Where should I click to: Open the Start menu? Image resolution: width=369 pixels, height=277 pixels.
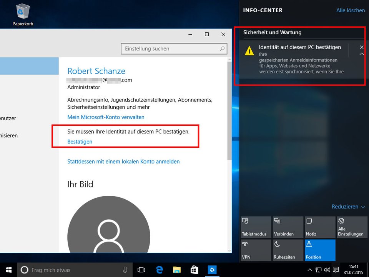coord(8,269)
